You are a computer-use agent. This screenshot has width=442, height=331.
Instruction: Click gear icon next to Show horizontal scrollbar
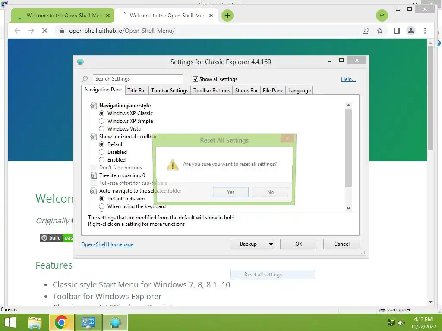tap(93, 137)
